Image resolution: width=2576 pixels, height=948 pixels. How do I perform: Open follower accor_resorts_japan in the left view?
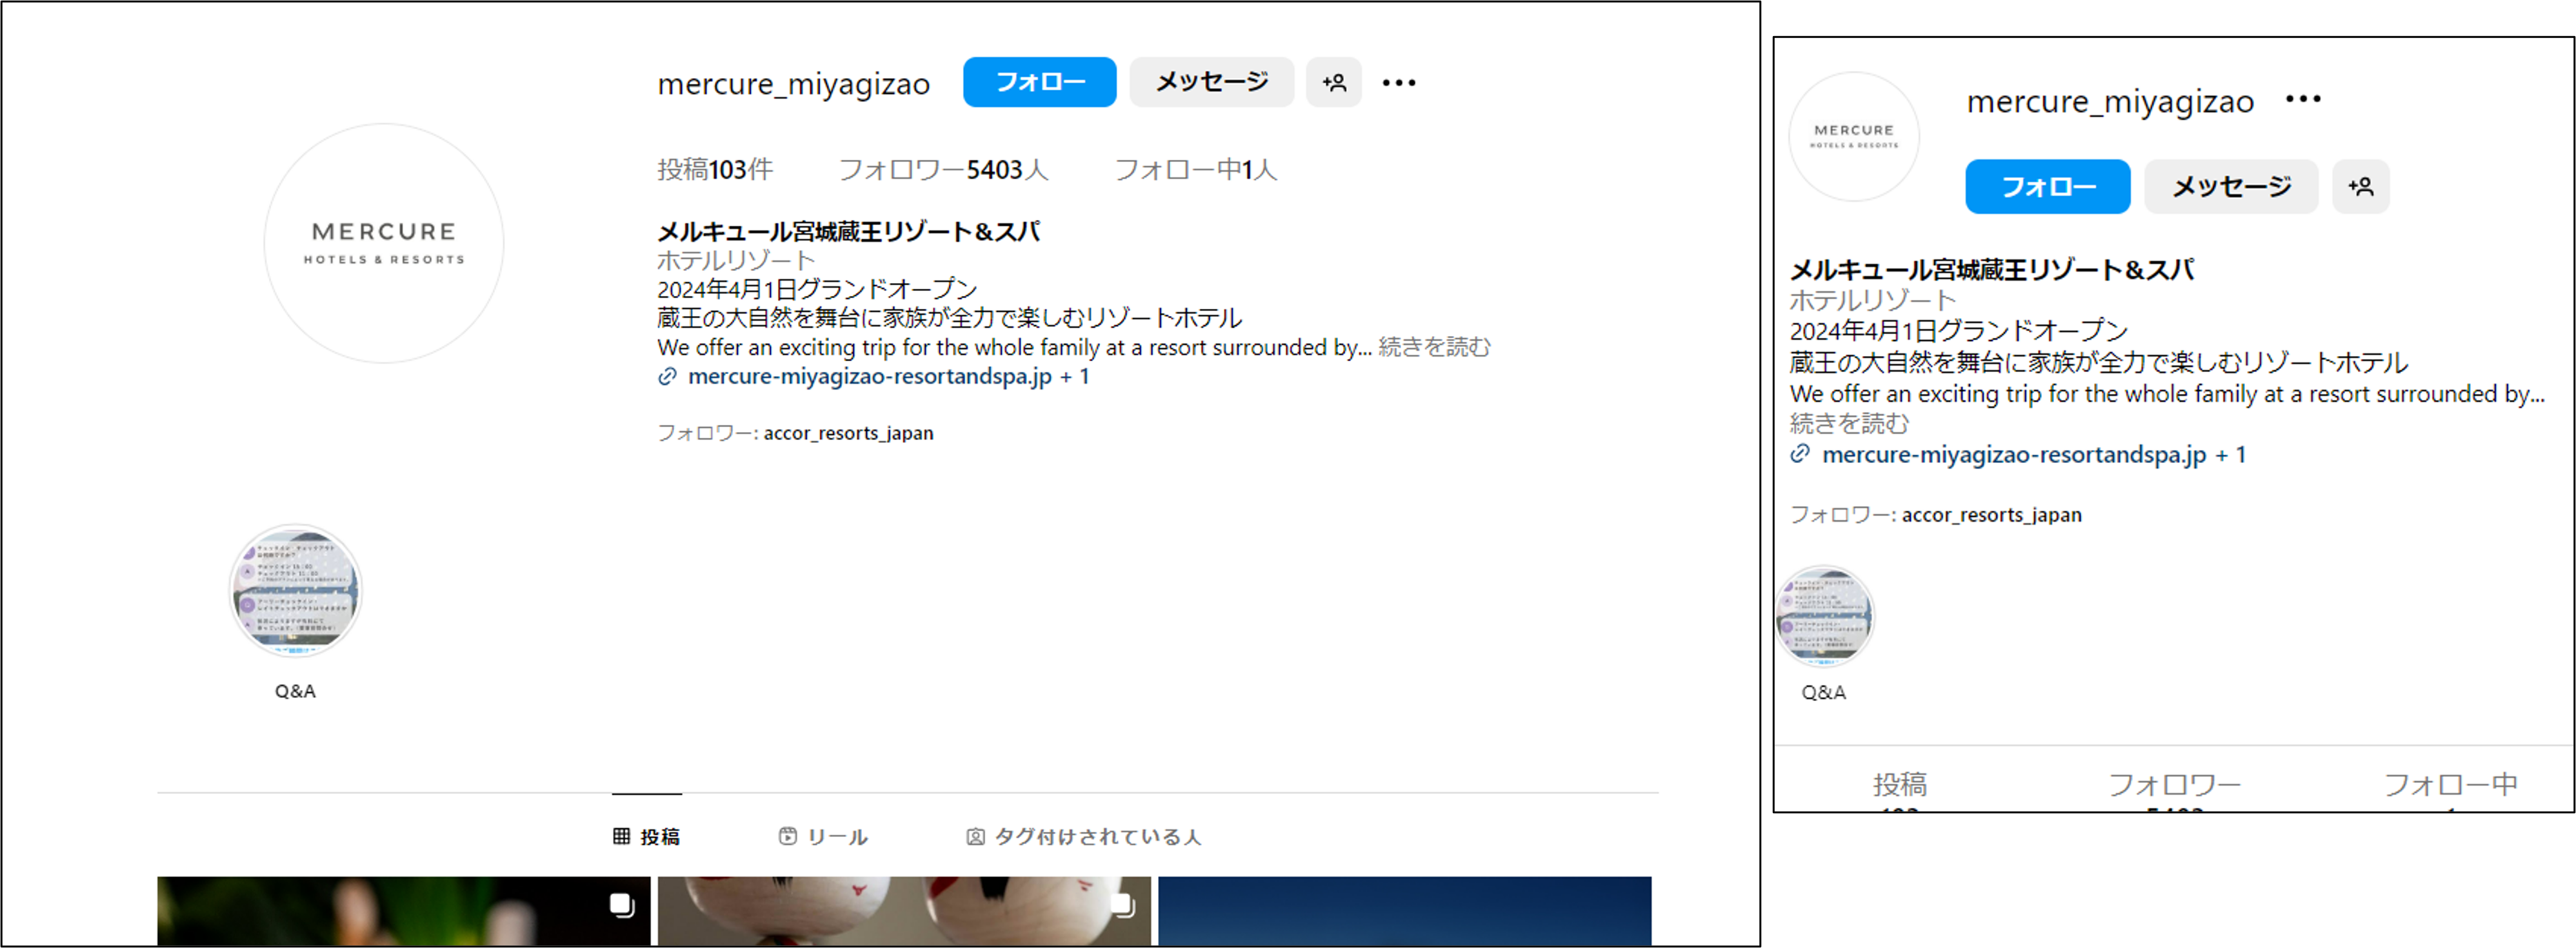(x=848, y=433)
